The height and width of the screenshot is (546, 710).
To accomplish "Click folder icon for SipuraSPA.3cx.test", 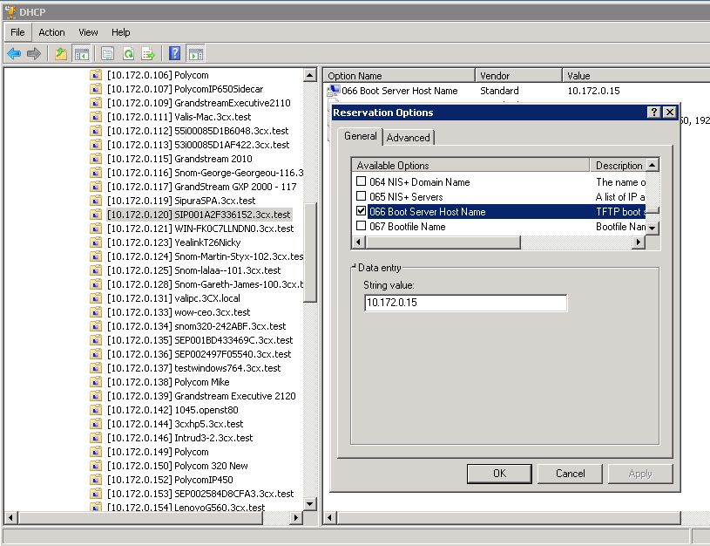I will (x=96, y=201).
